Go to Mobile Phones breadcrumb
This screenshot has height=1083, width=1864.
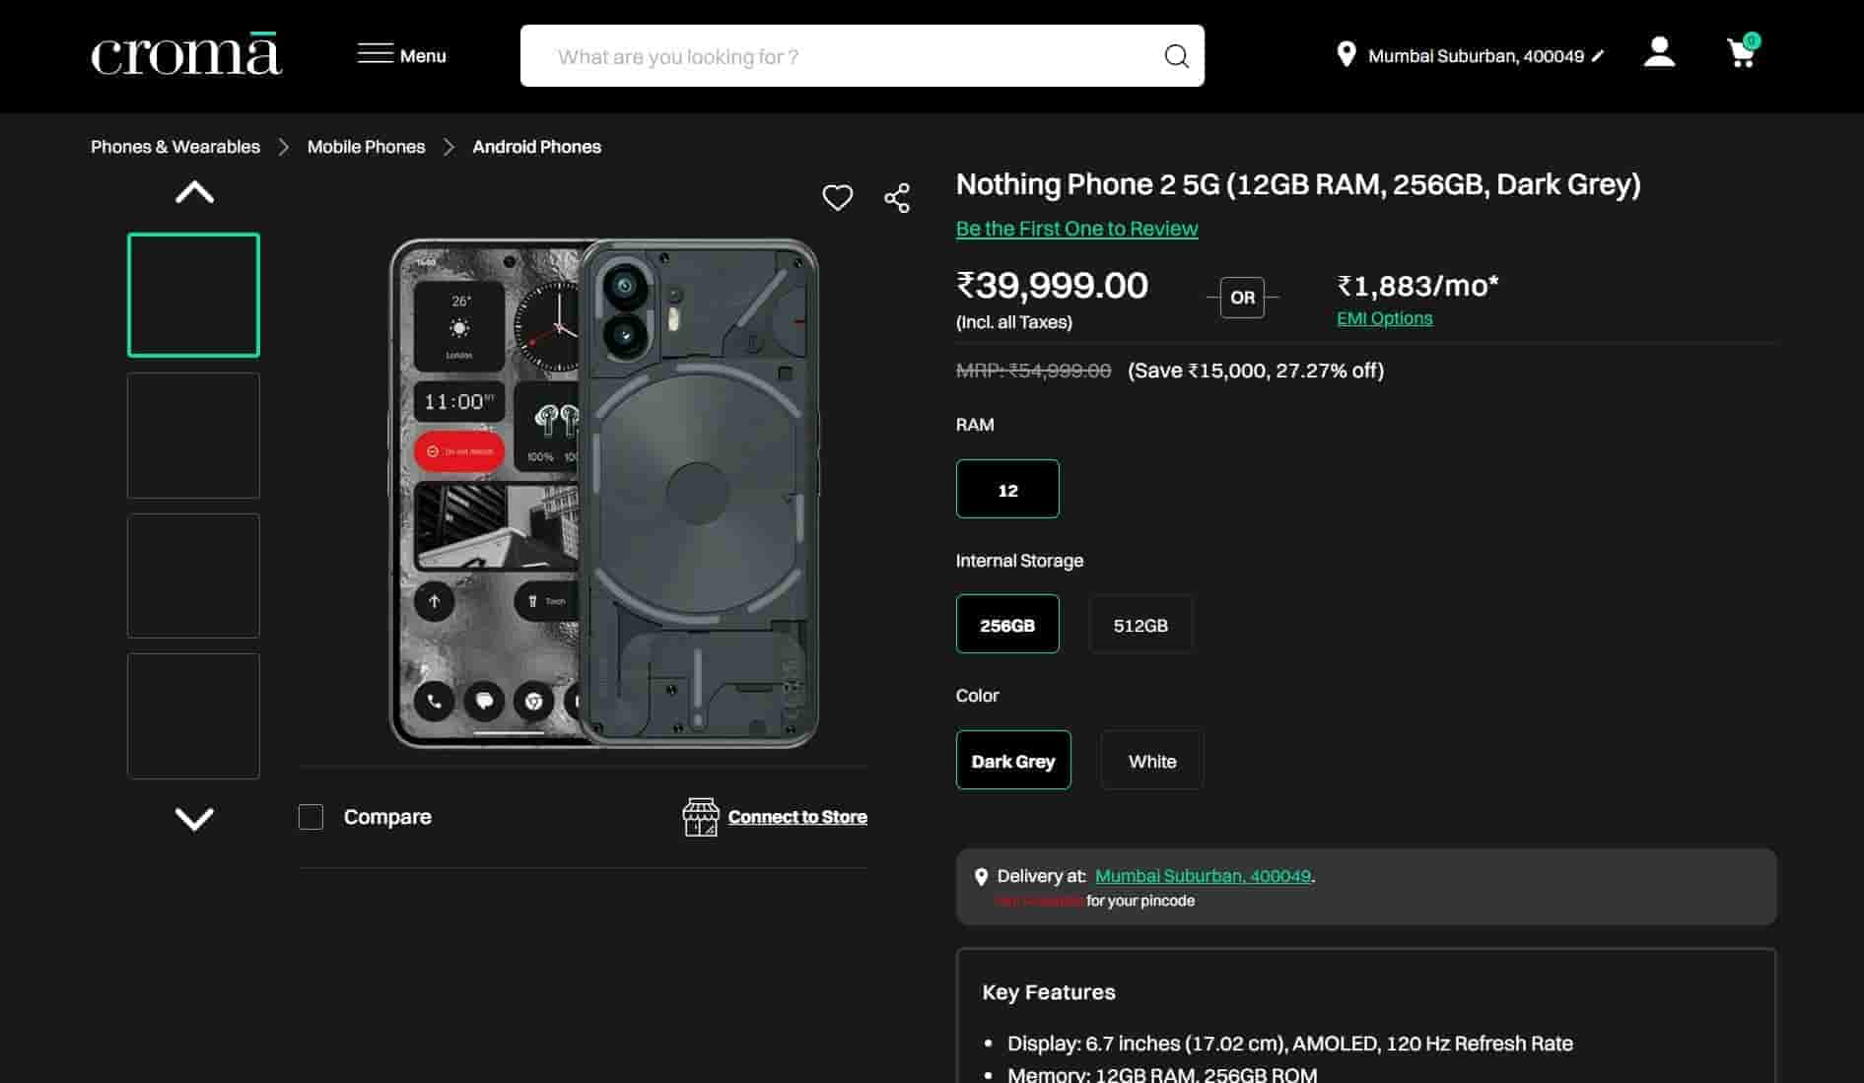(x=366, y=147)
